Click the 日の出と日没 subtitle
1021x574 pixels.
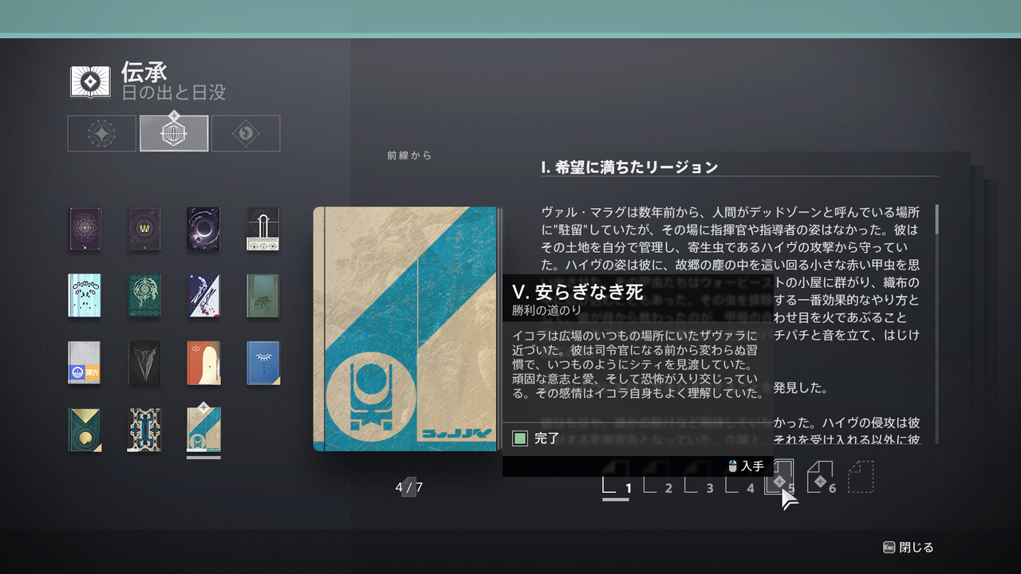(173, 93)
